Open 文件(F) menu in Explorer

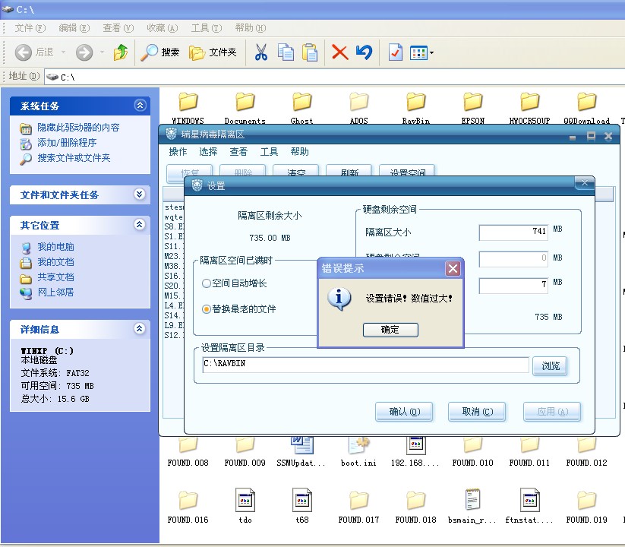coord(30,28)
